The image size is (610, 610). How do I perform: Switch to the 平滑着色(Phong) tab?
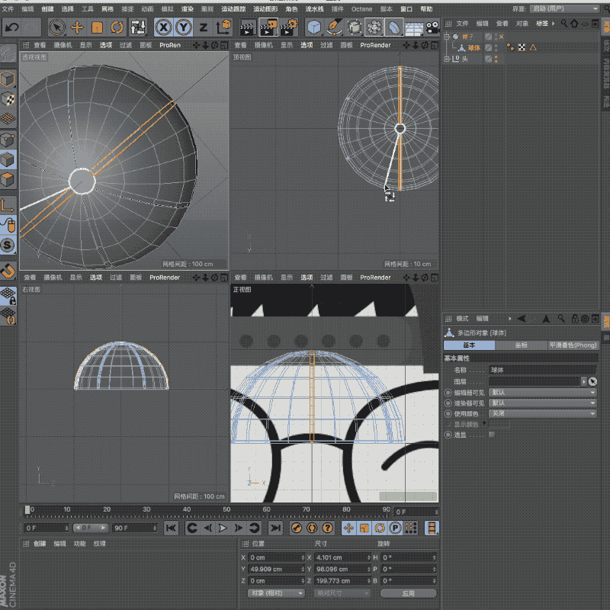tap(573, 345)
